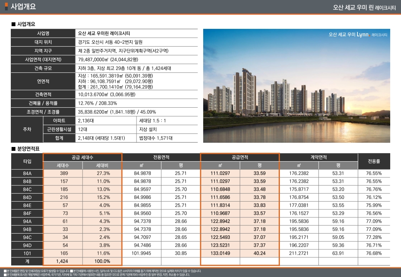Click the 84E exclusive ratio '75.99%'

pyautogui.click(x=374, y=205)
